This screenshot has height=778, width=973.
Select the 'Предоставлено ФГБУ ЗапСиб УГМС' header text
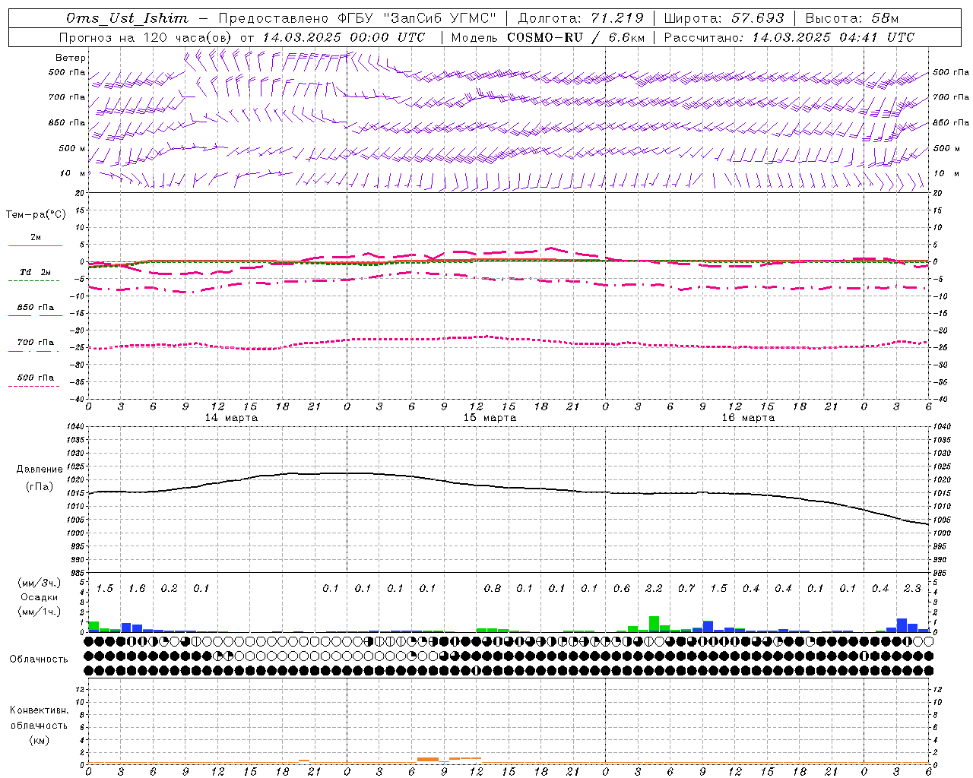pos(357,18)
